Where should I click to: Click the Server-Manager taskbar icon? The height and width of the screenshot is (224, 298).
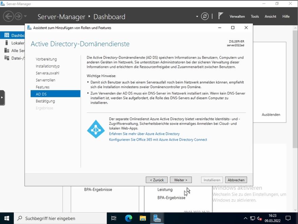pyautogui.click(x=157, y=218)
